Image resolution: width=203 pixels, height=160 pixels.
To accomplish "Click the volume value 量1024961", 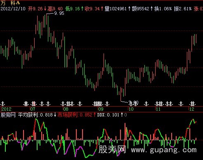I will [116, 9].
